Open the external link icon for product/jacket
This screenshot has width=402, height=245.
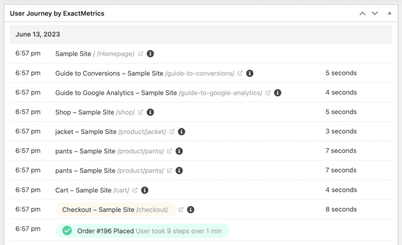(x=171, y=131)
